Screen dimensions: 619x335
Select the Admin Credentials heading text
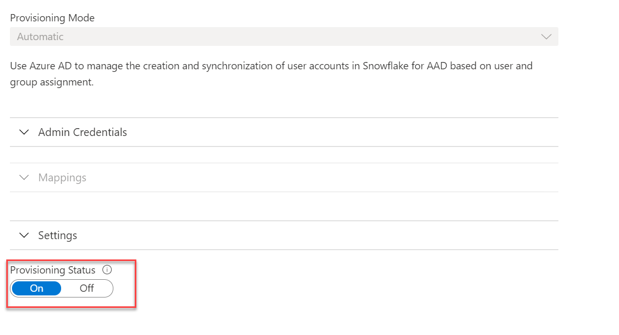tap(83, 132)
